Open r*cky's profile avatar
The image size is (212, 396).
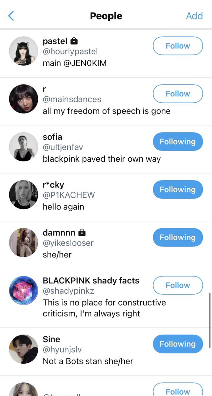coord(24,195)
